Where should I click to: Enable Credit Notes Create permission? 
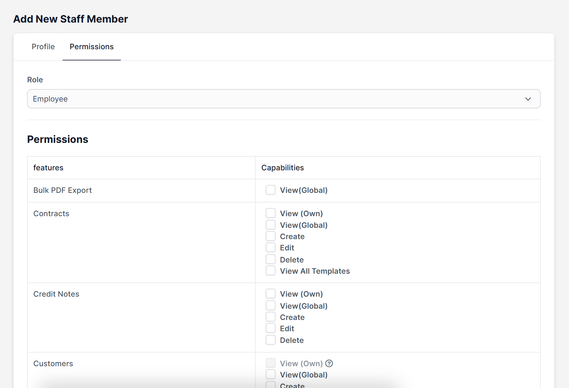[x=271, y=317]
